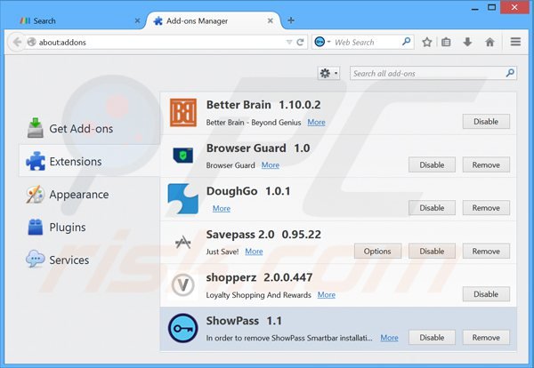
Task: Close the Add-ons Manager tab
Action: tap(270, 20)
